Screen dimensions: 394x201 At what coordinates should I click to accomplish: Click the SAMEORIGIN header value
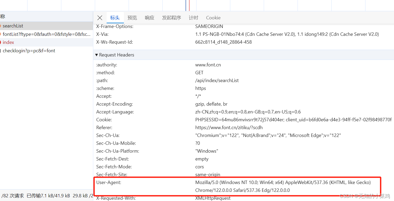pos(209,26)
